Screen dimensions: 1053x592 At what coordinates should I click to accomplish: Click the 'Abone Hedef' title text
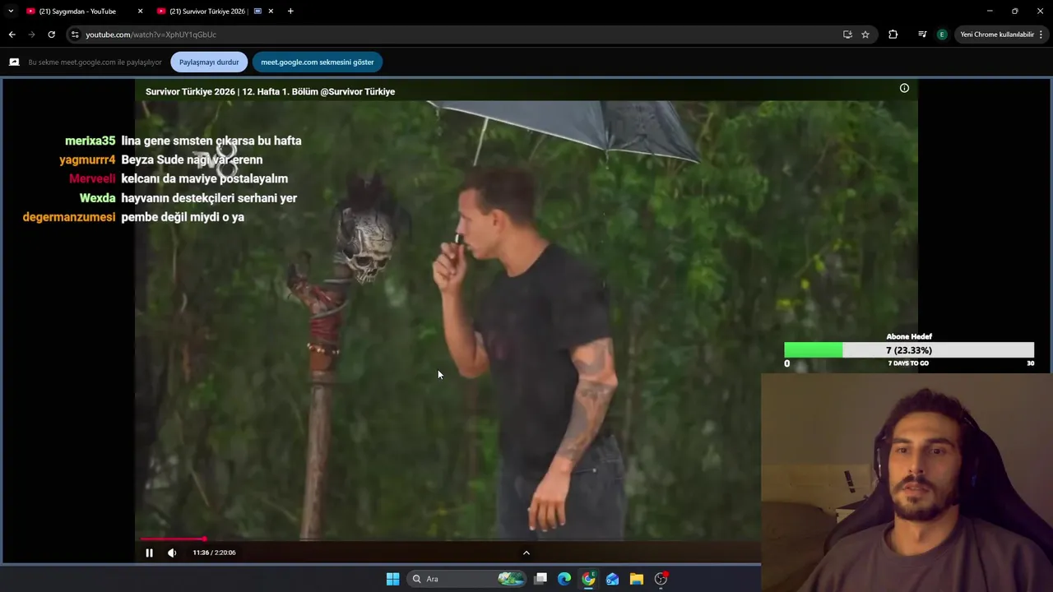pyautogui.click(x=909, y=336)
